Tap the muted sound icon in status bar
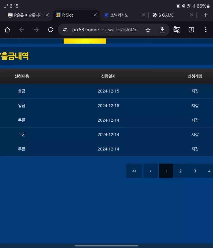 click(x=183, y=6)
